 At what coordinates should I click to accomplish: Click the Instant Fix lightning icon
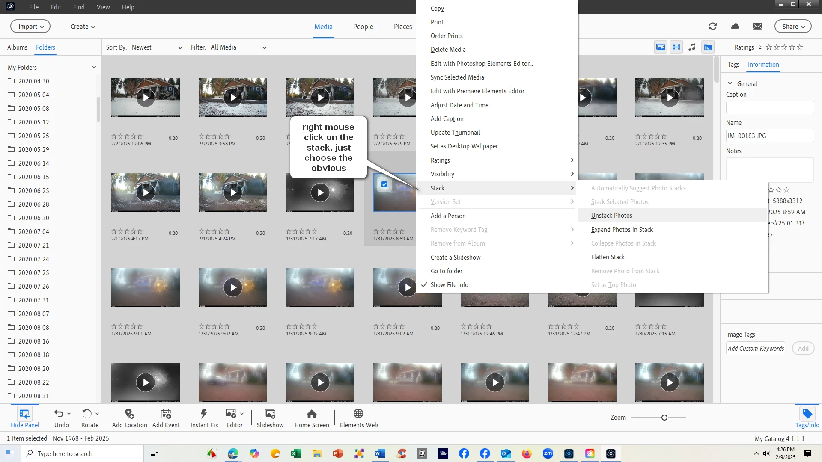coord(204,414)
